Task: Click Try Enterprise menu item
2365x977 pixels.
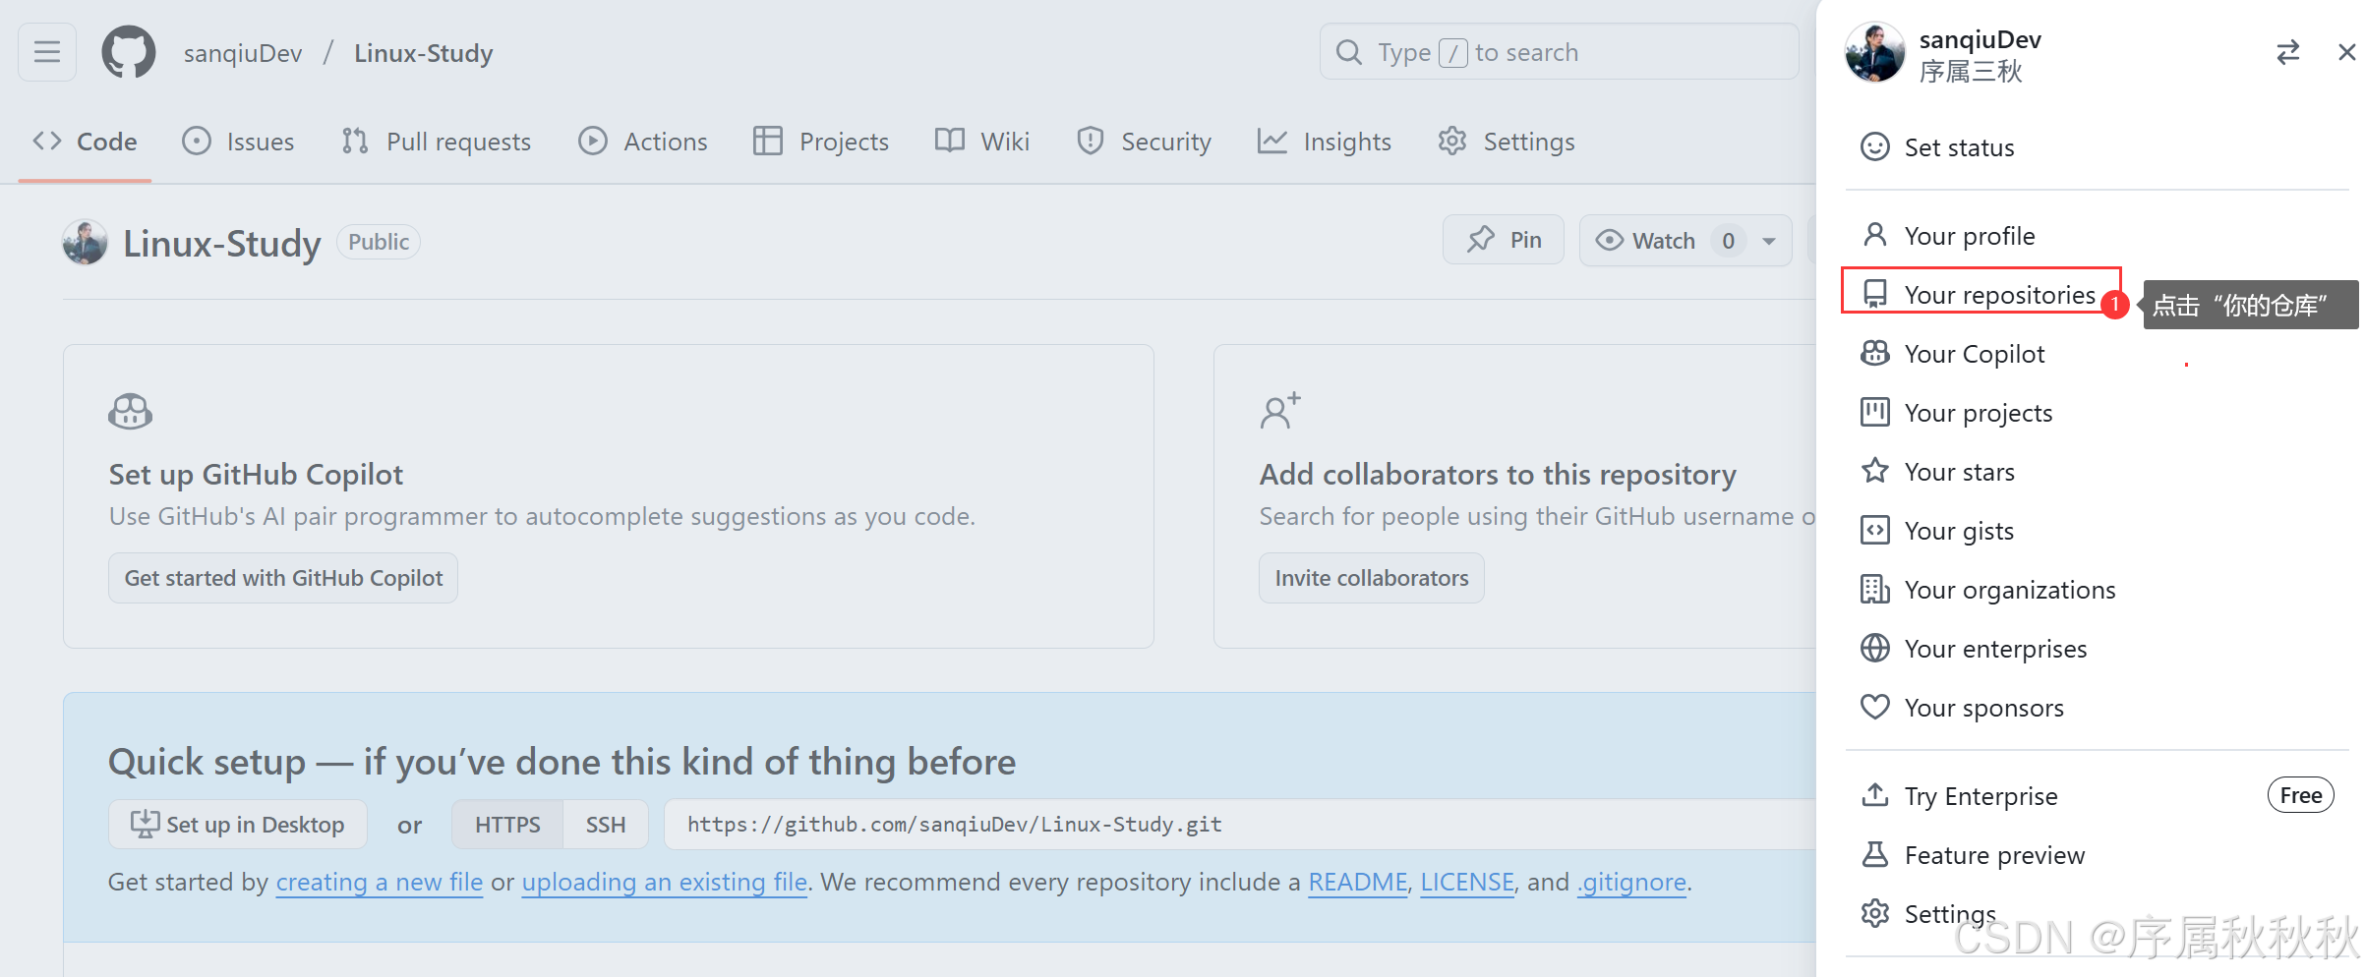Action: click(2098, 796)
